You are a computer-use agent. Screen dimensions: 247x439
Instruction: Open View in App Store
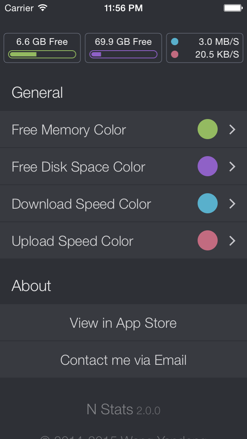123,323
